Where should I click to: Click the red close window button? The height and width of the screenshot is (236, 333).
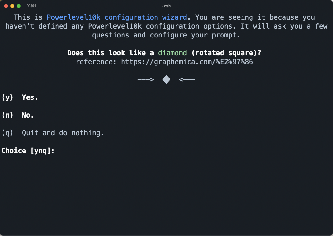click(x=6, y=6)
